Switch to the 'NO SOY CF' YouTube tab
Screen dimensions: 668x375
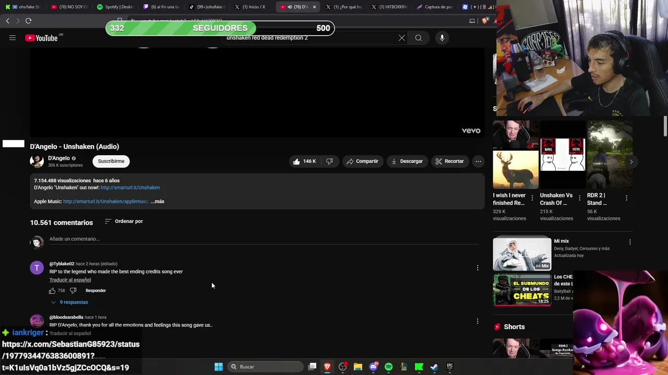click(70, 7)
